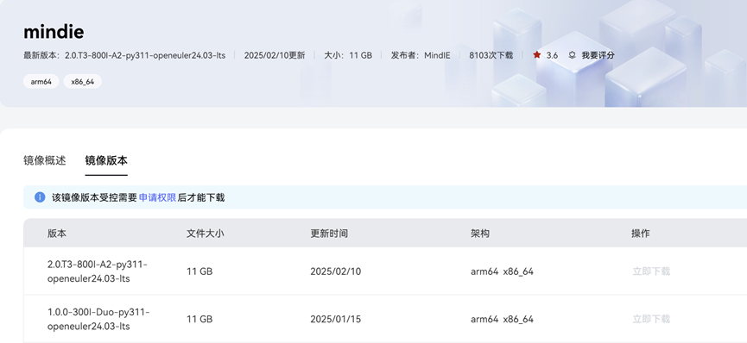Viewport: 747px width, 343px height.
Task: Click the 申请权限 link
Action: (157, 198)
